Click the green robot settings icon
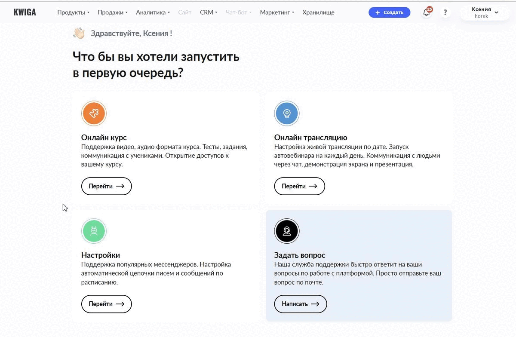The width and height of the screenshot is (516, 337). 94,231
